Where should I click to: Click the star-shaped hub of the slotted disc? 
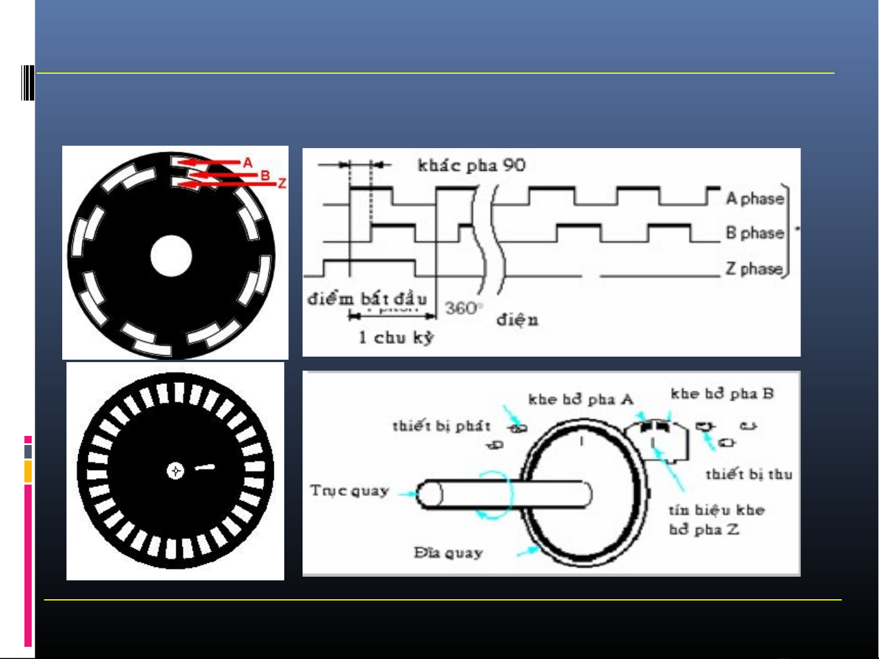176,471
